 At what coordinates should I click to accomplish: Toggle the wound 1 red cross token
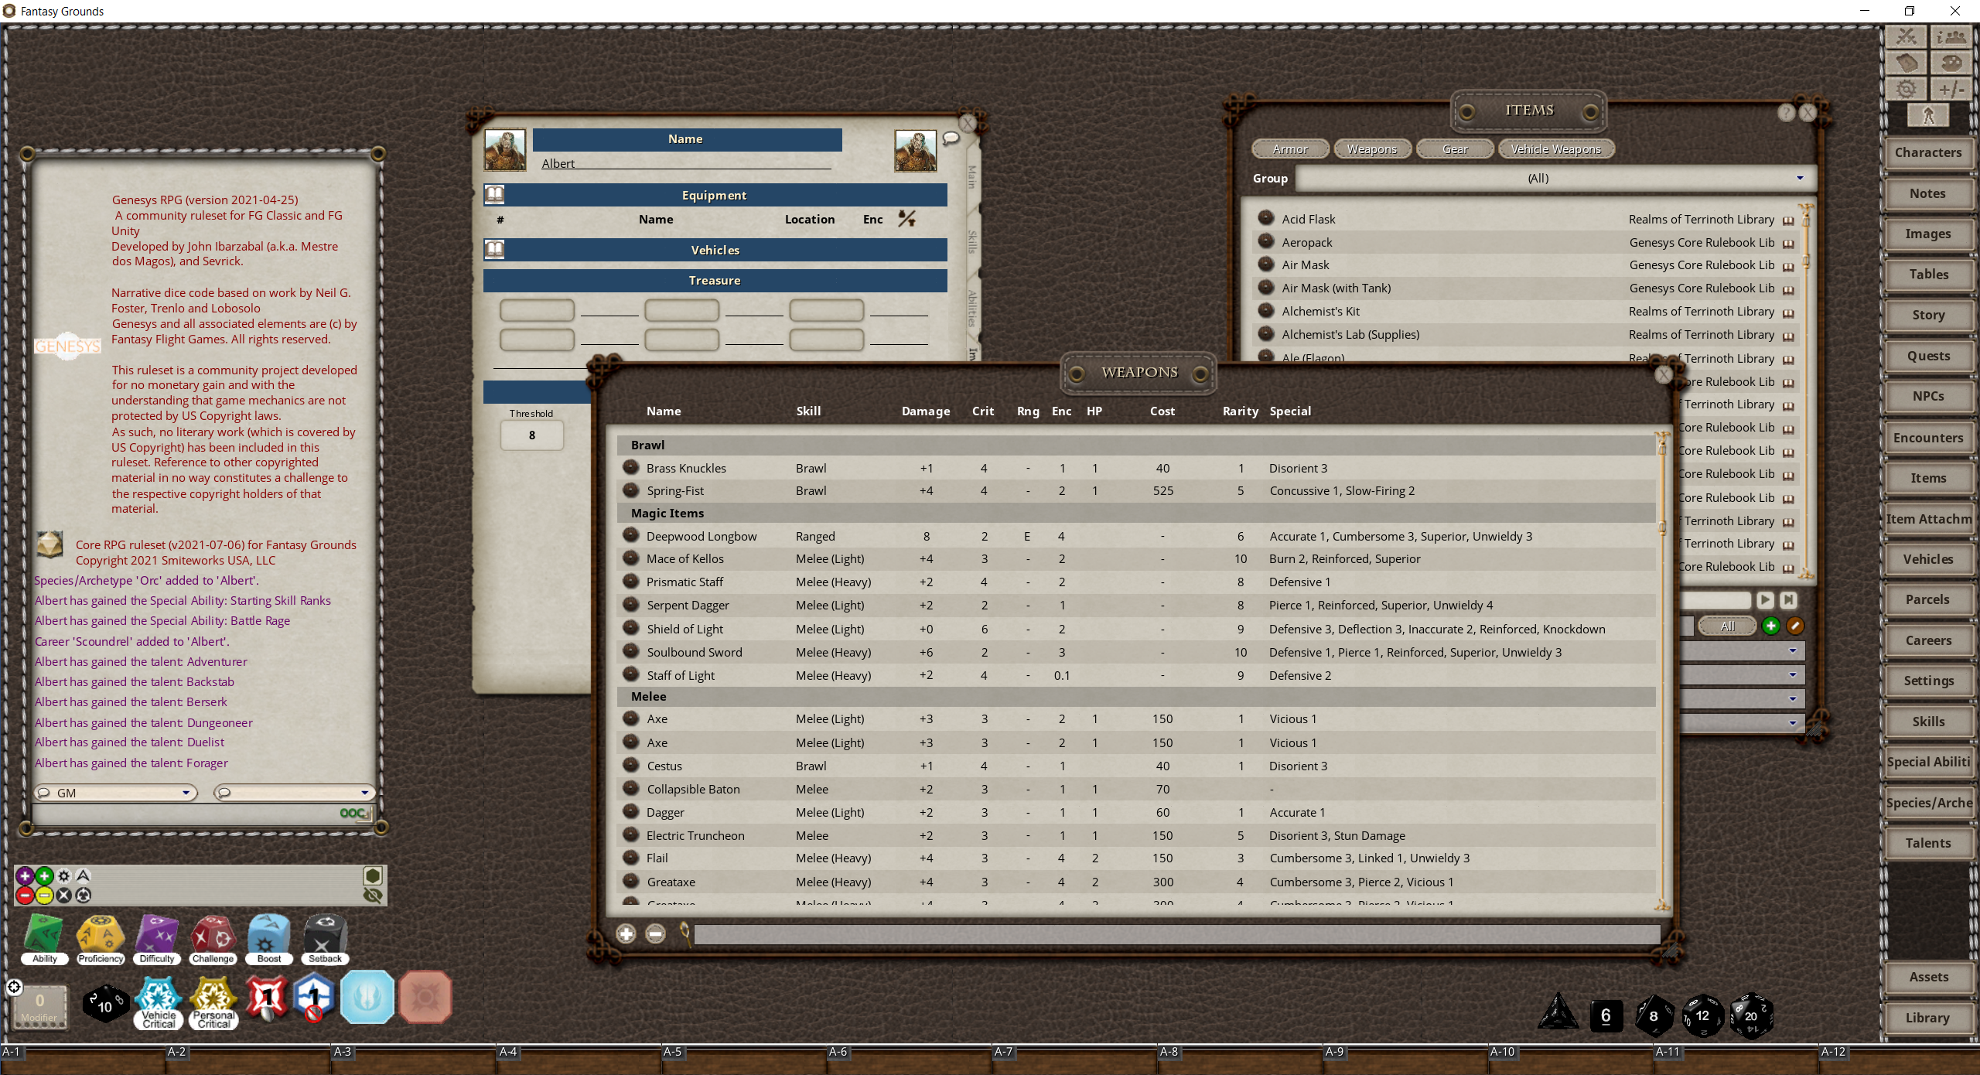click(266, 997)
